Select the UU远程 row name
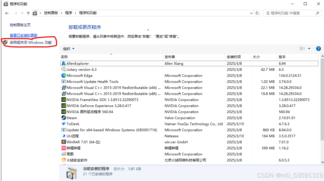The image size is (324, 181). point(73,136)
